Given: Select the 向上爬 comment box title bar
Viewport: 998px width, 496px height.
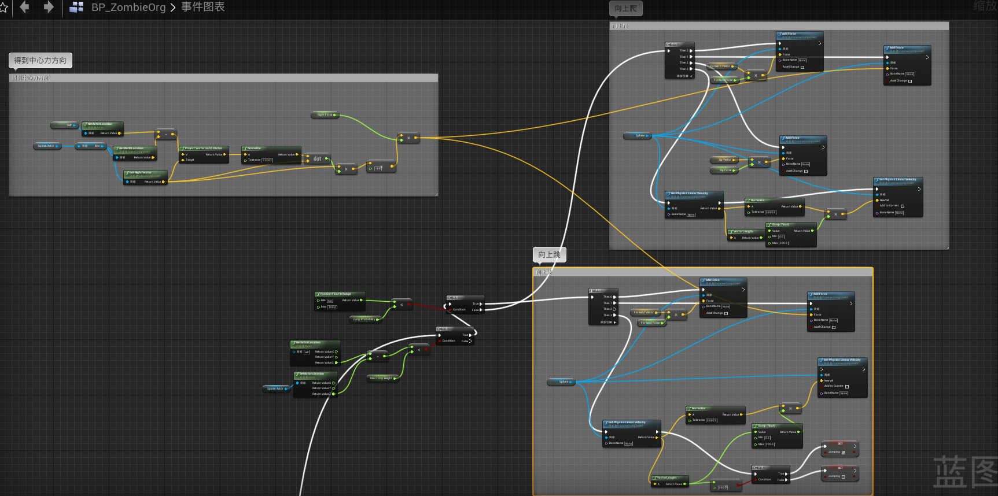Looking at the screenshot, I should coord(779,26).
